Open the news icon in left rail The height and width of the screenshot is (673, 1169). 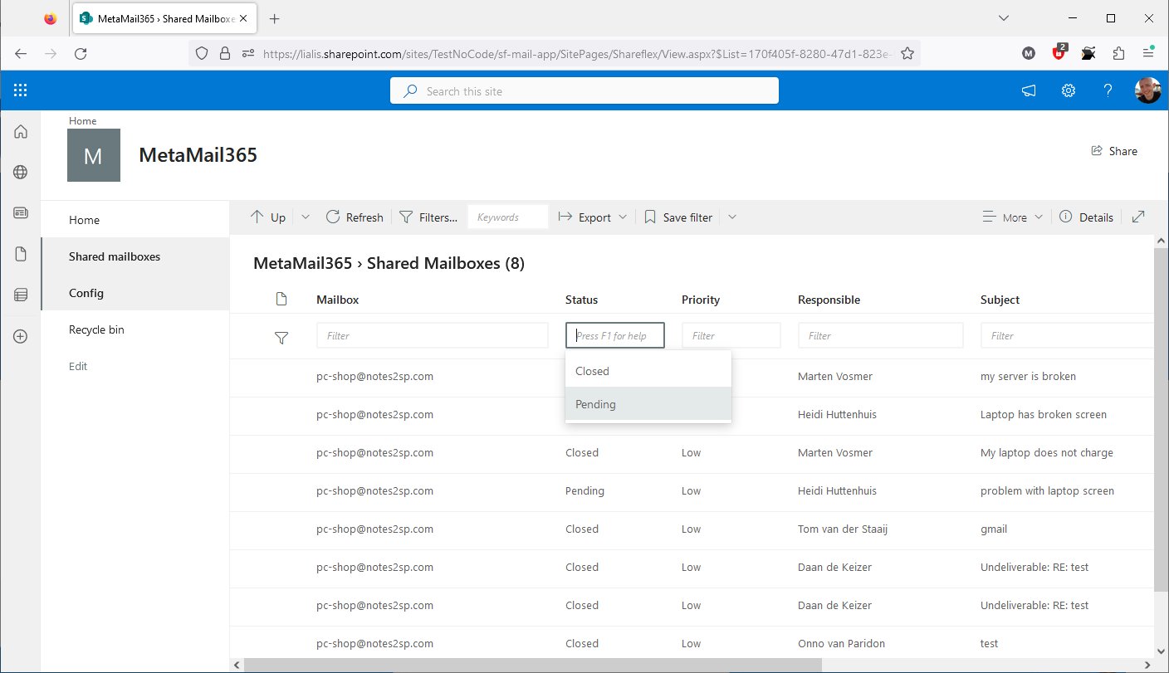pyautogui.click(x=21, y=213)
